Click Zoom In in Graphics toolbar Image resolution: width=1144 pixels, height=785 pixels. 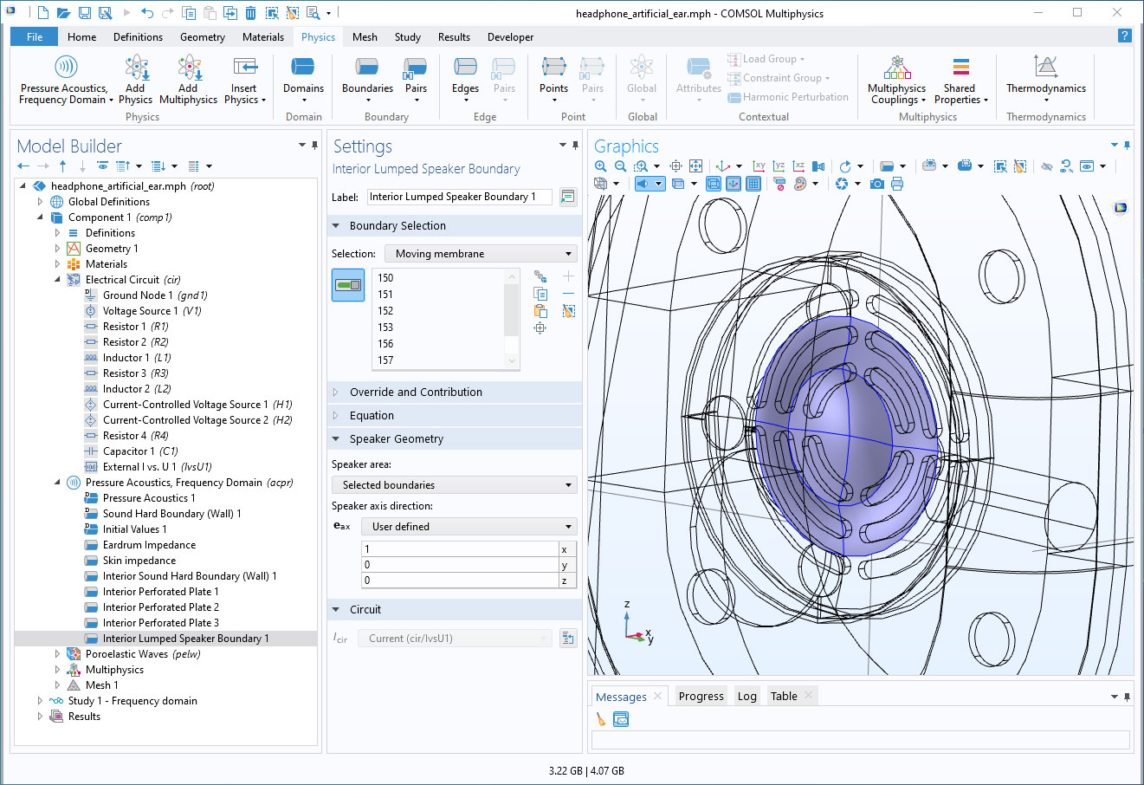point(601,165)
